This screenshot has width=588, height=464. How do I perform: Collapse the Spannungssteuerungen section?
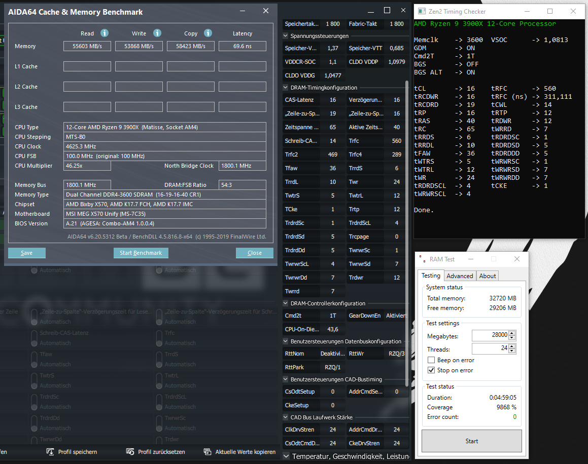tap(285, 36)
